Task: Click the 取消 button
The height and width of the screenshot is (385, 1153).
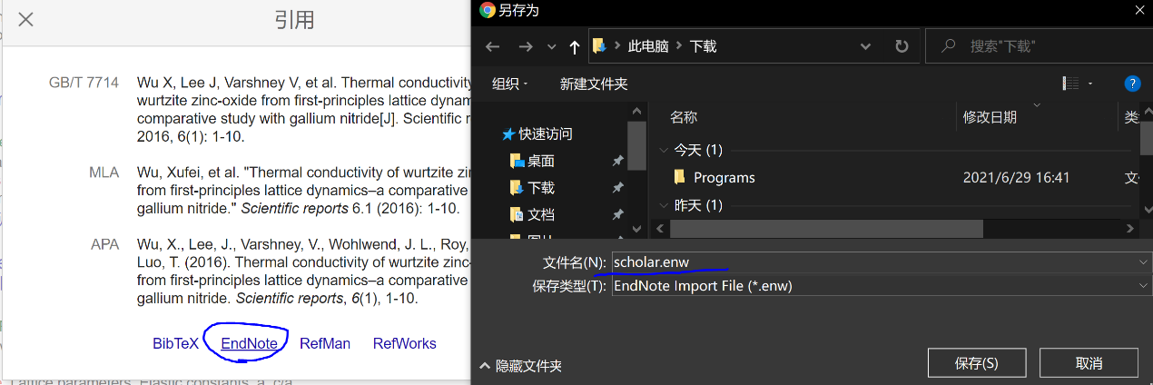Action: point(1089,363)
